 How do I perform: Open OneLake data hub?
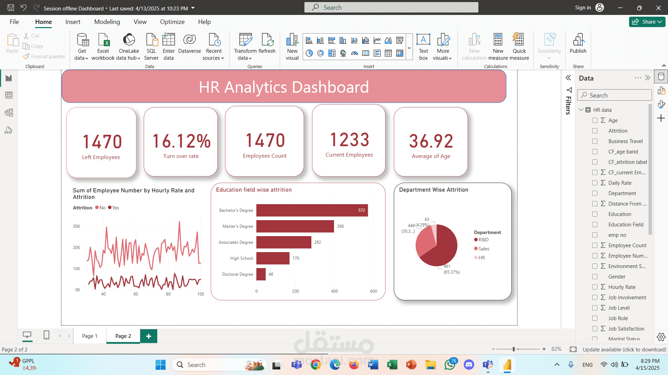click(x=129, y=47)
